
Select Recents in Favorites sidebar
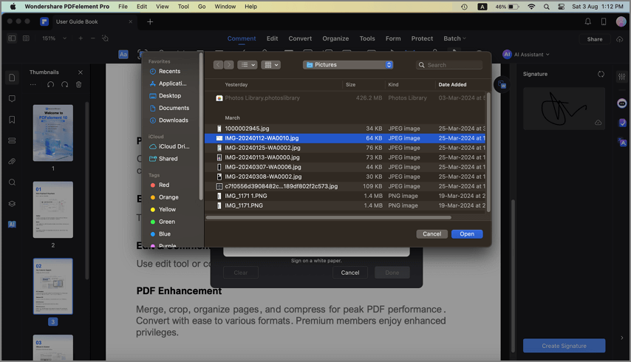[169, 71]
